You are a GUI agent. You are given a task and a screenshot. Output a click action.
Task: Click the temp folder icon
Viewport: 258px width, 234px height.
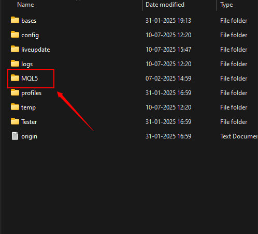[x=15, y=107]
